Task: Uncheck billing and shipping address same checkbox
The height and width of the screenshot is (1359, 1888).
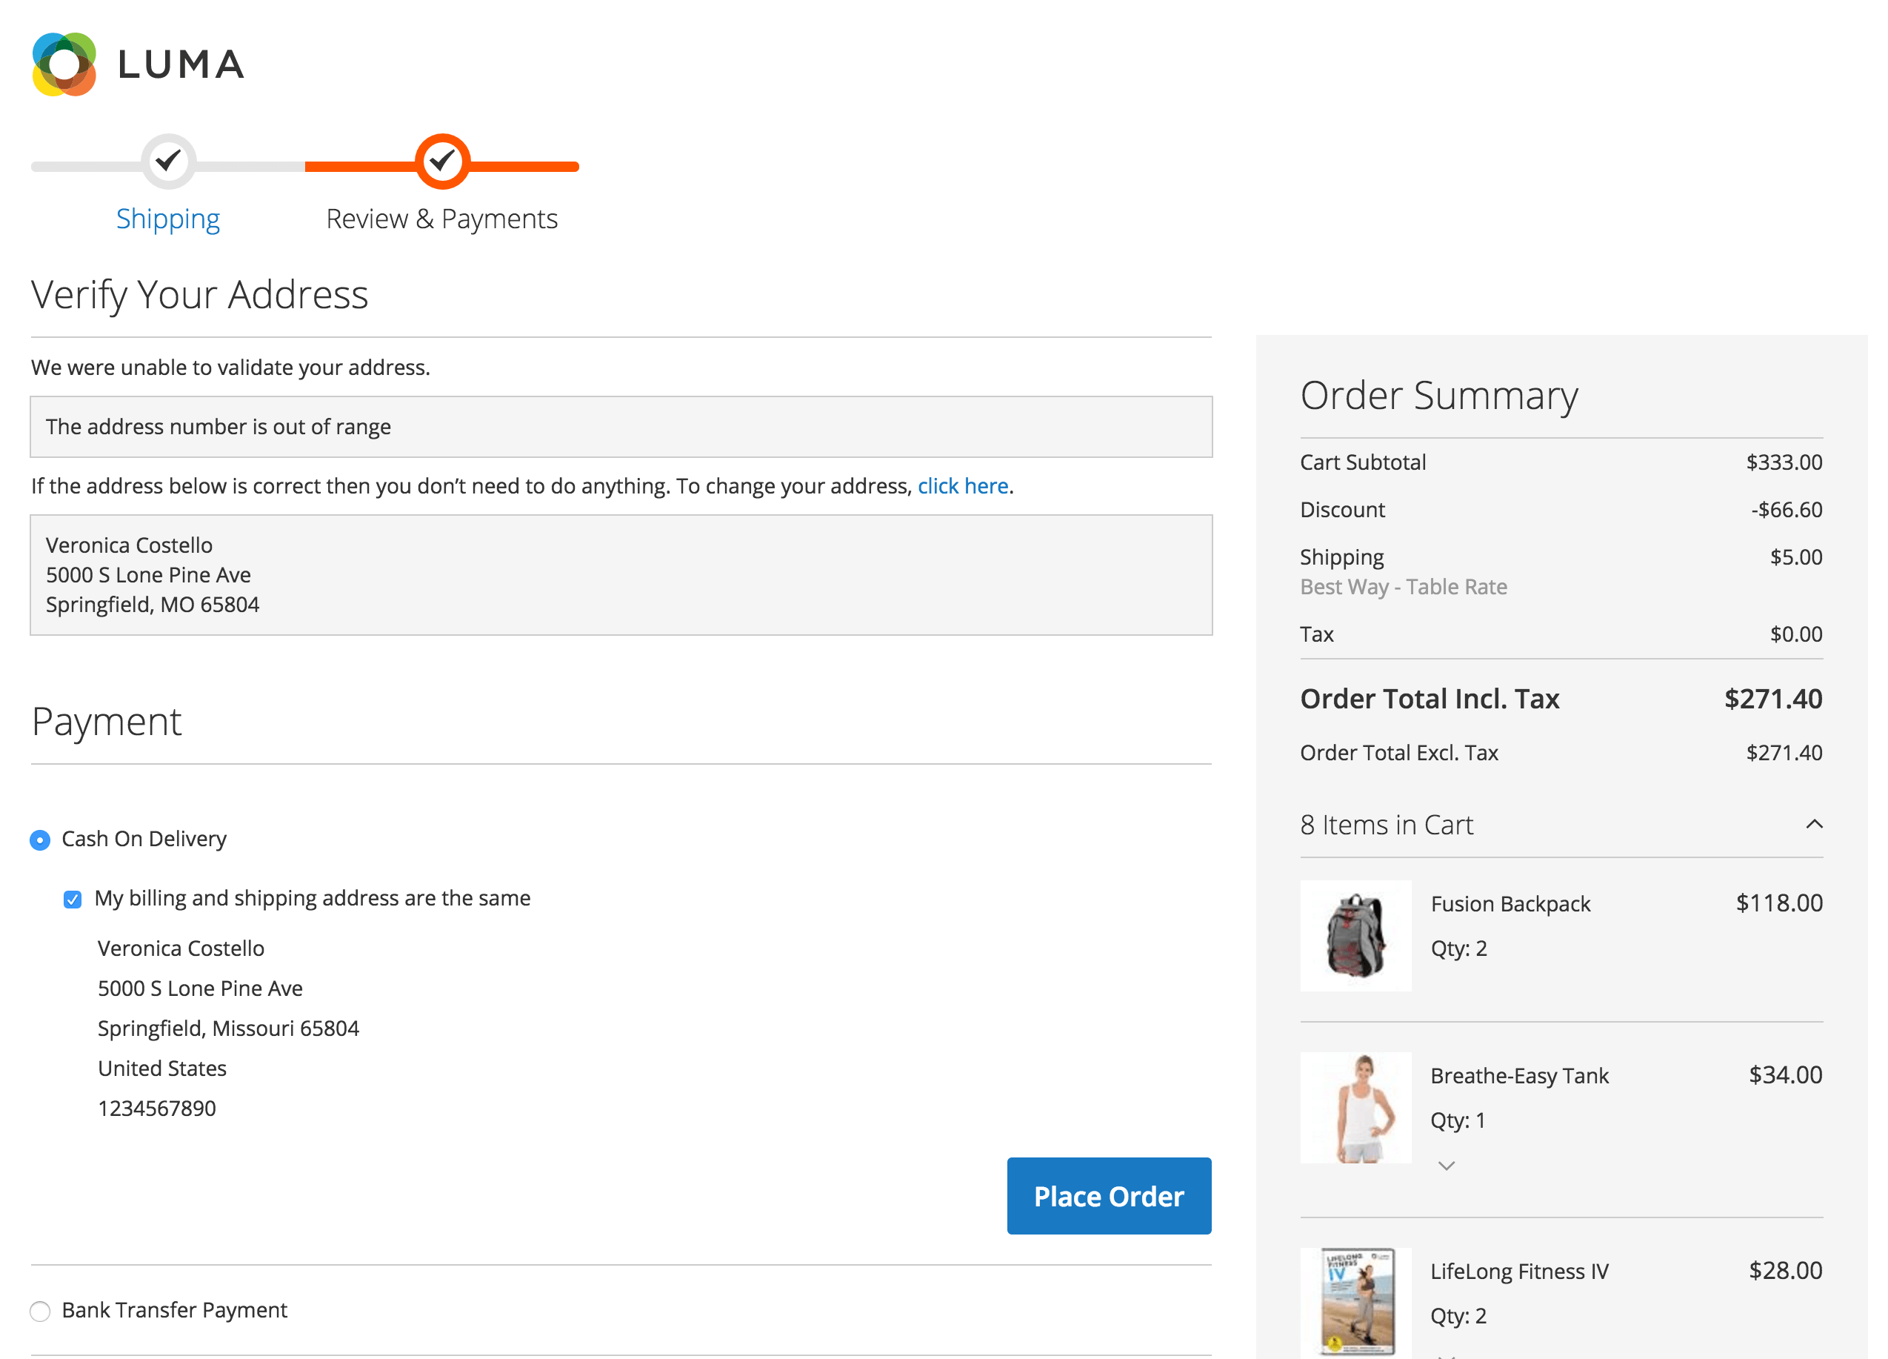Action: [73, 899]
